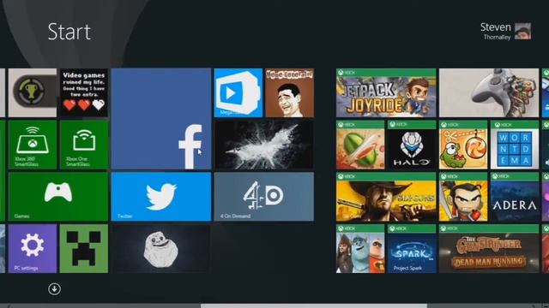Screen dimensions: 549x308
Task: Open PC settings tile
Action: pyautogui.click(x=33, y=249)
